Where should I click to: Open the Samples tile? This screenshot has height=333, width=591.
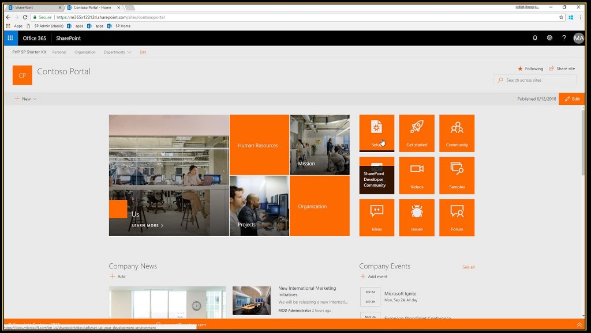457,175
